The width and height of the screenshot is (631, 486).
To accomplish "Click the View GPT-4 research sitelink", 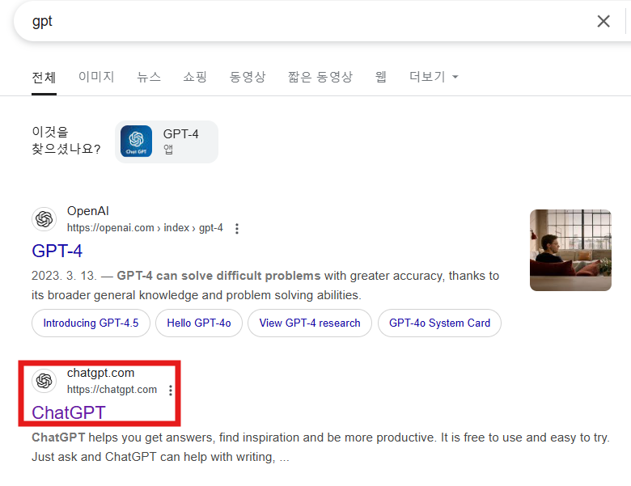I will coord(310,323).
